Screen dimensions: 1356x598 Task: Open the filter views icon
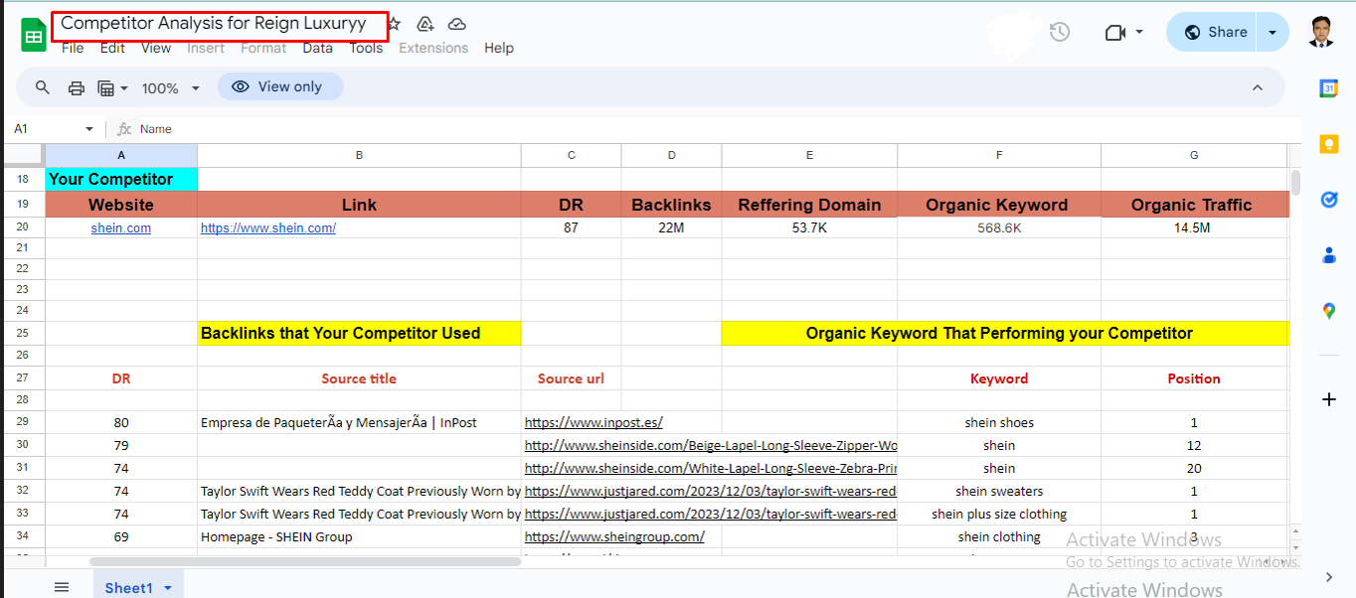(x=106, y=87)
